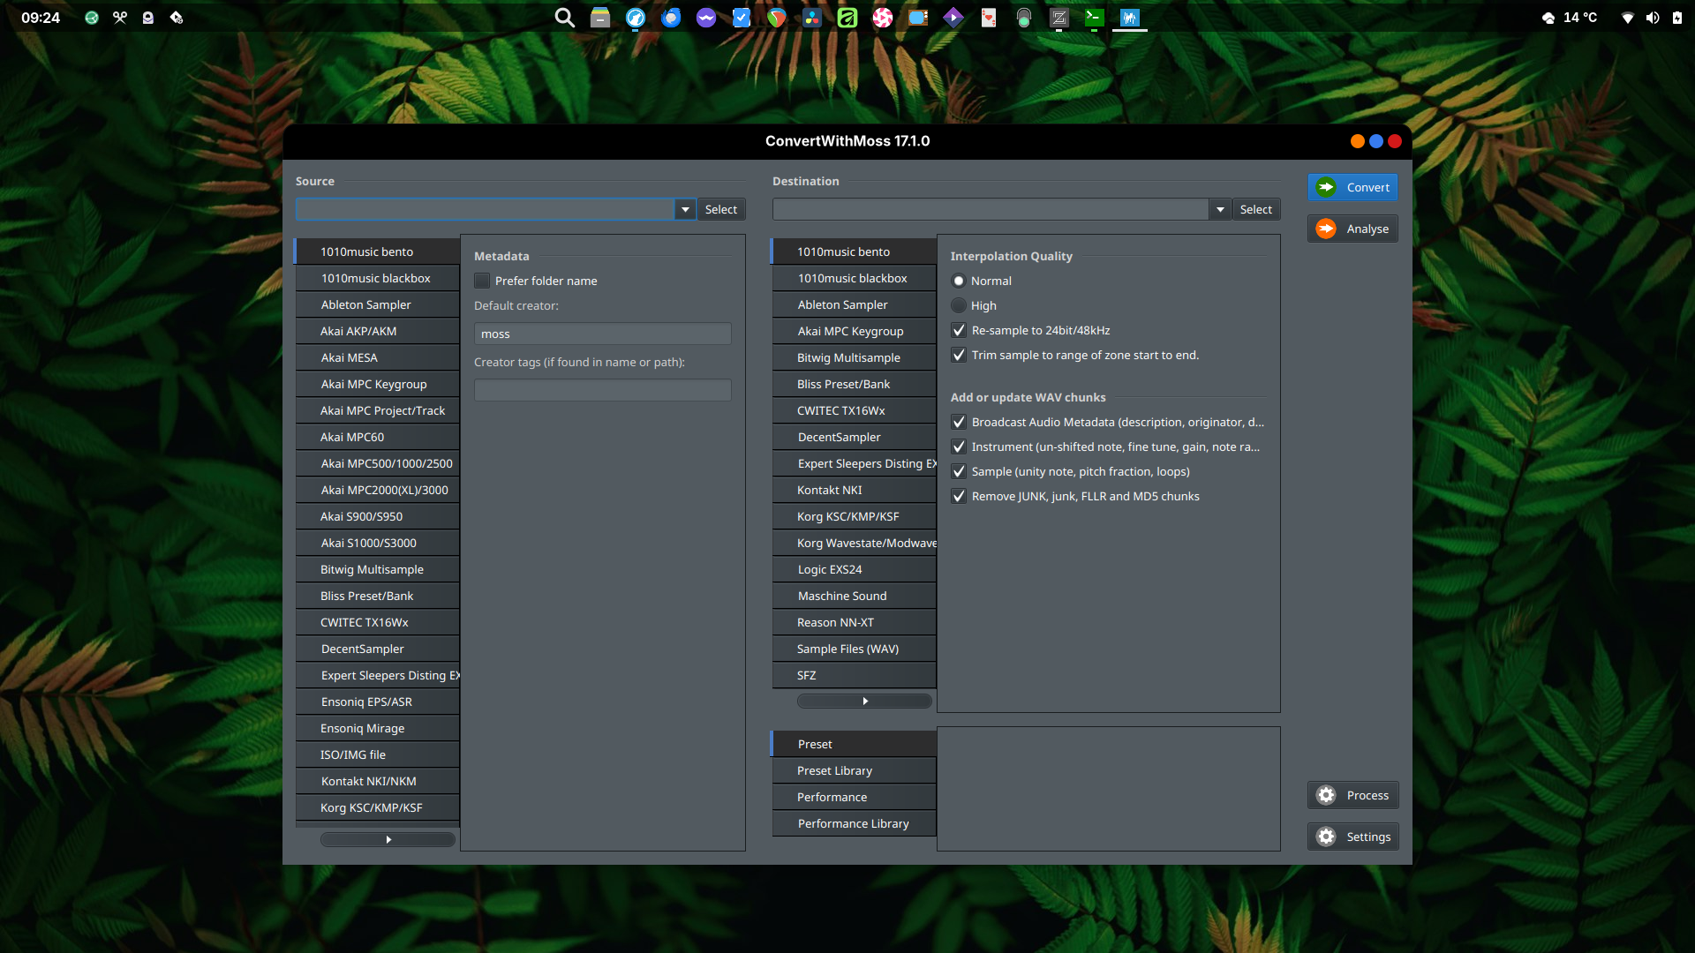This screenshot has height=953, width=1695.
Task: Launch the file manager from the dock
Action: [x=600, y=18]
